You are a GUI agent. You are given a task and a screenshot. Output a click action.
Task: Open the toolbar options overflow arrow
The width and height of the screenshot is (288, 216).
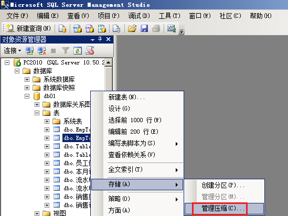(182, 31)
